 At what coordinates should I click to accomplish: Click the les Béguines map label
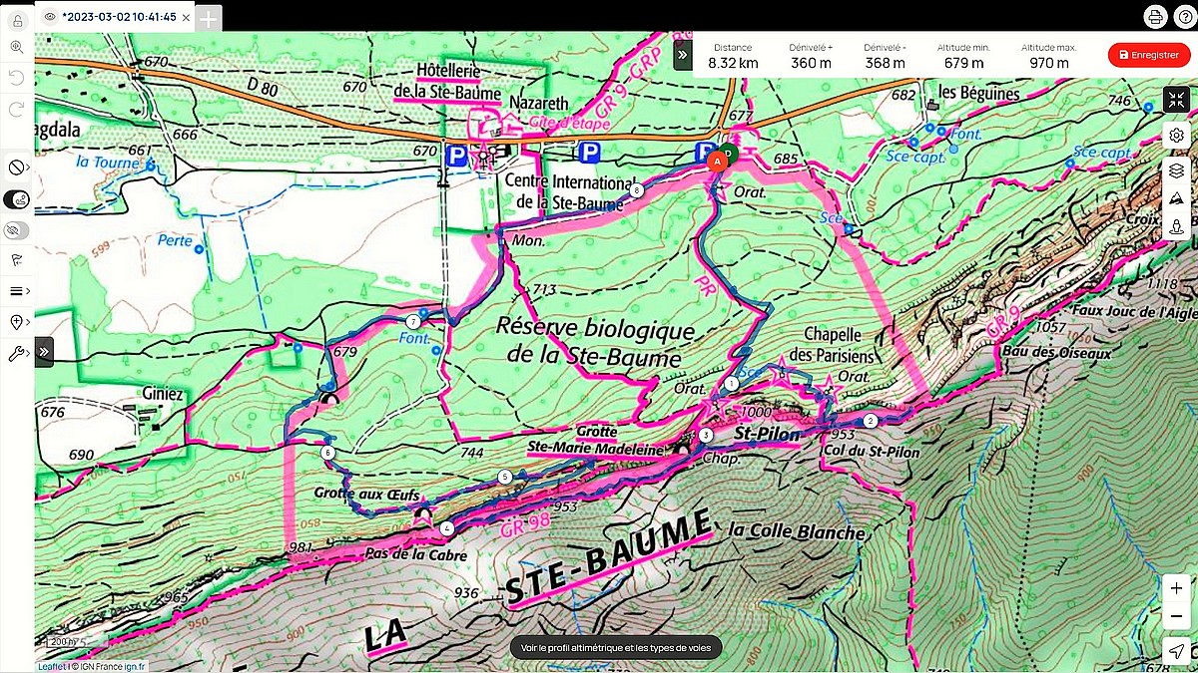pos(977,93)
